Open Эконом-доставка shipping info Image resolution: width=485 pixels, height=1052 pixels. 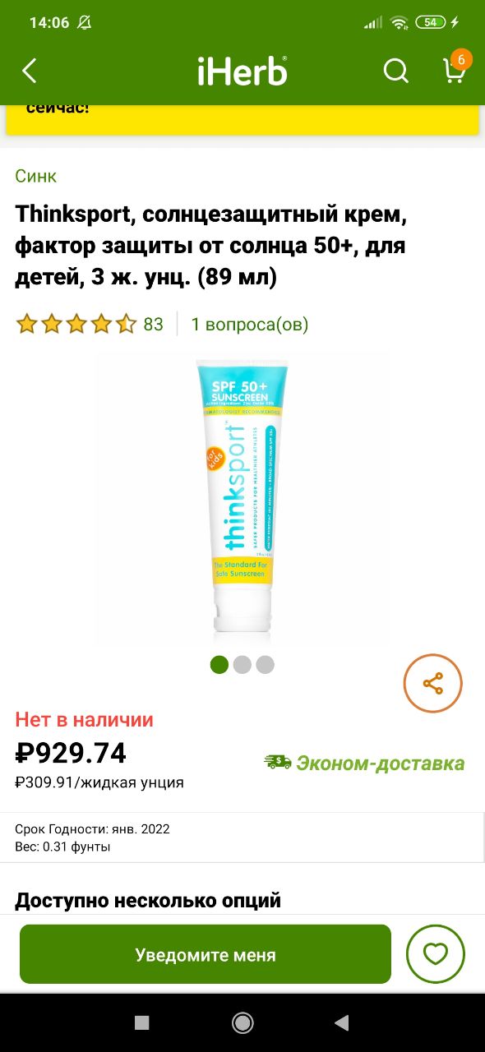[x=364, y=763]
